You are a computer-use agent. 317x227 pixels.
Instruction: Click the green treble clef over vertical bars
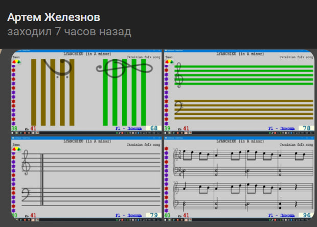click(117, 69)
